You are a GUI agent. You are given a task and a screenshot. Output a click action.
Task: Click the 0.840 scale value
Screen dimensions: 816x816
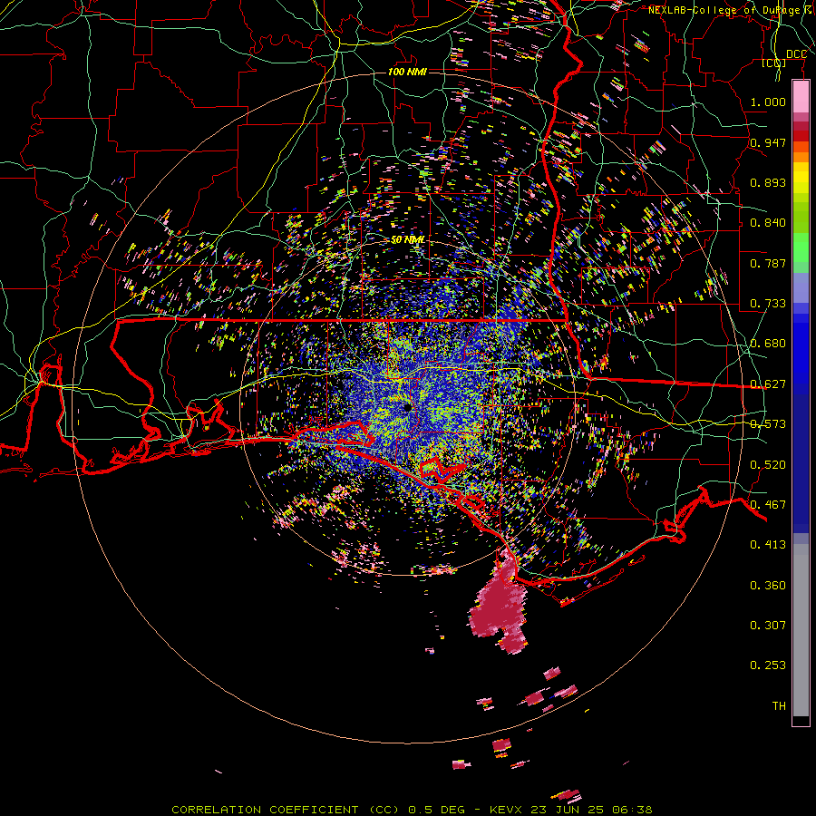coord(768,223)
